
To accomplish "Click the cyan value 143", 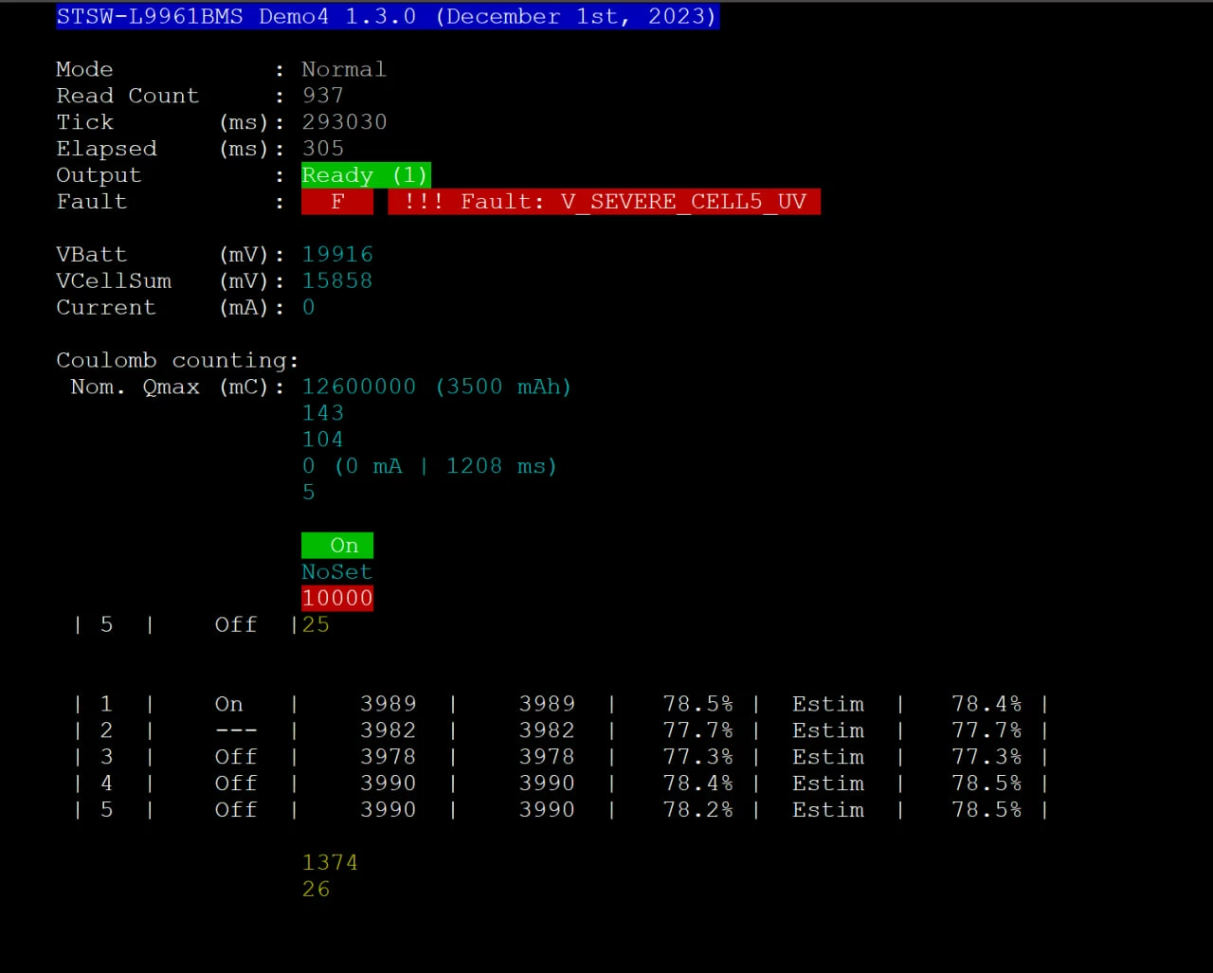I will tap(323, 413).
